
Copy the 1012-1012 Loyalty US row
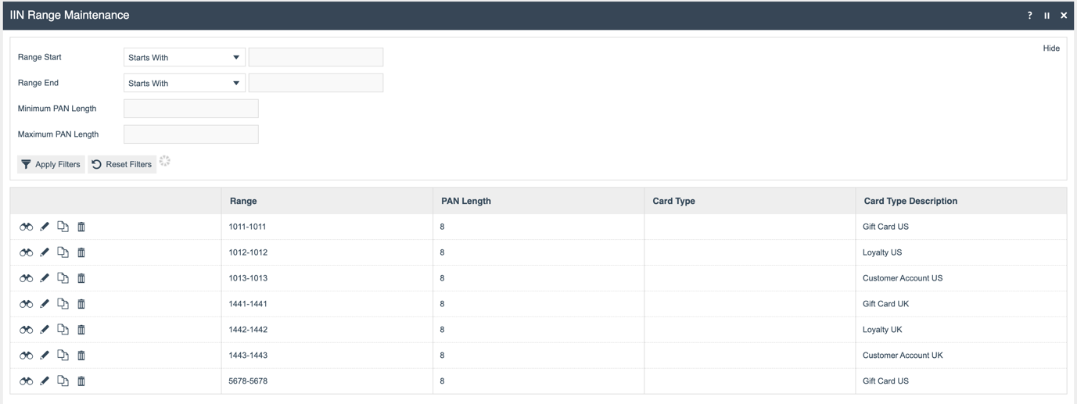click(x=63, y=252)
